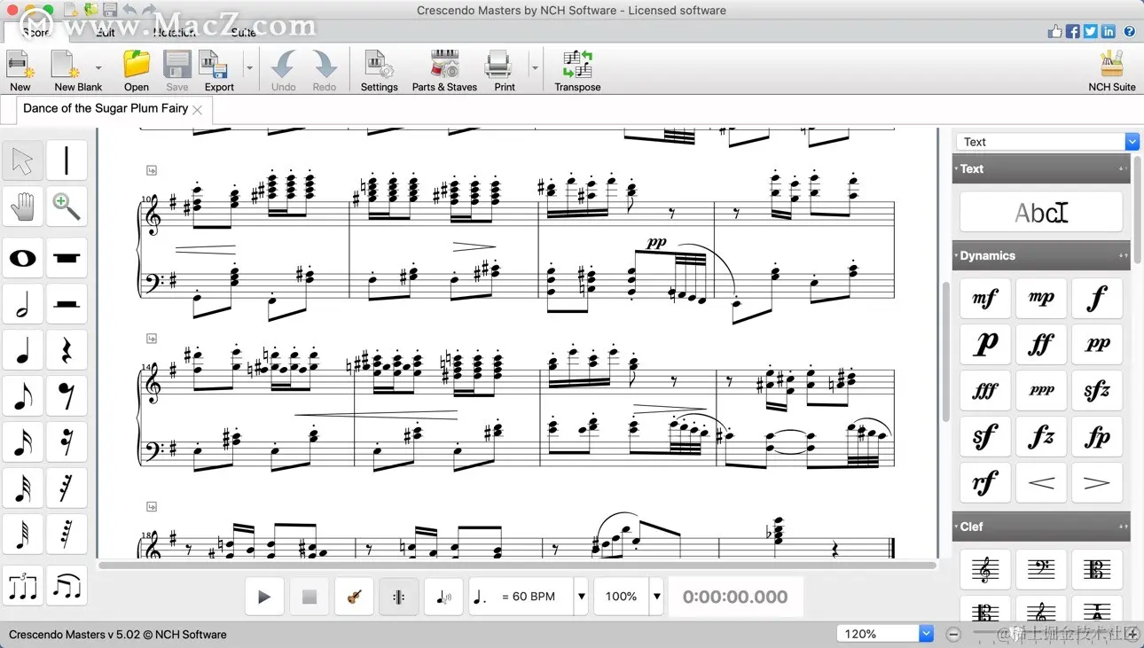
Task: Toggle note sound preview button
Action: [x=443, y=597]
